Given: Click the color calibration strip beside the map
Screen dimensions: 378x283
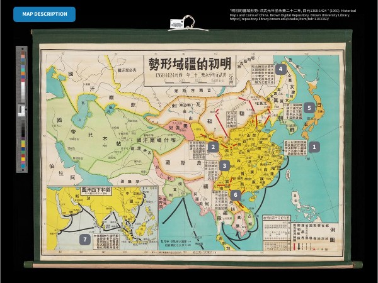Looking at the screenshot, I should (22, 108).
